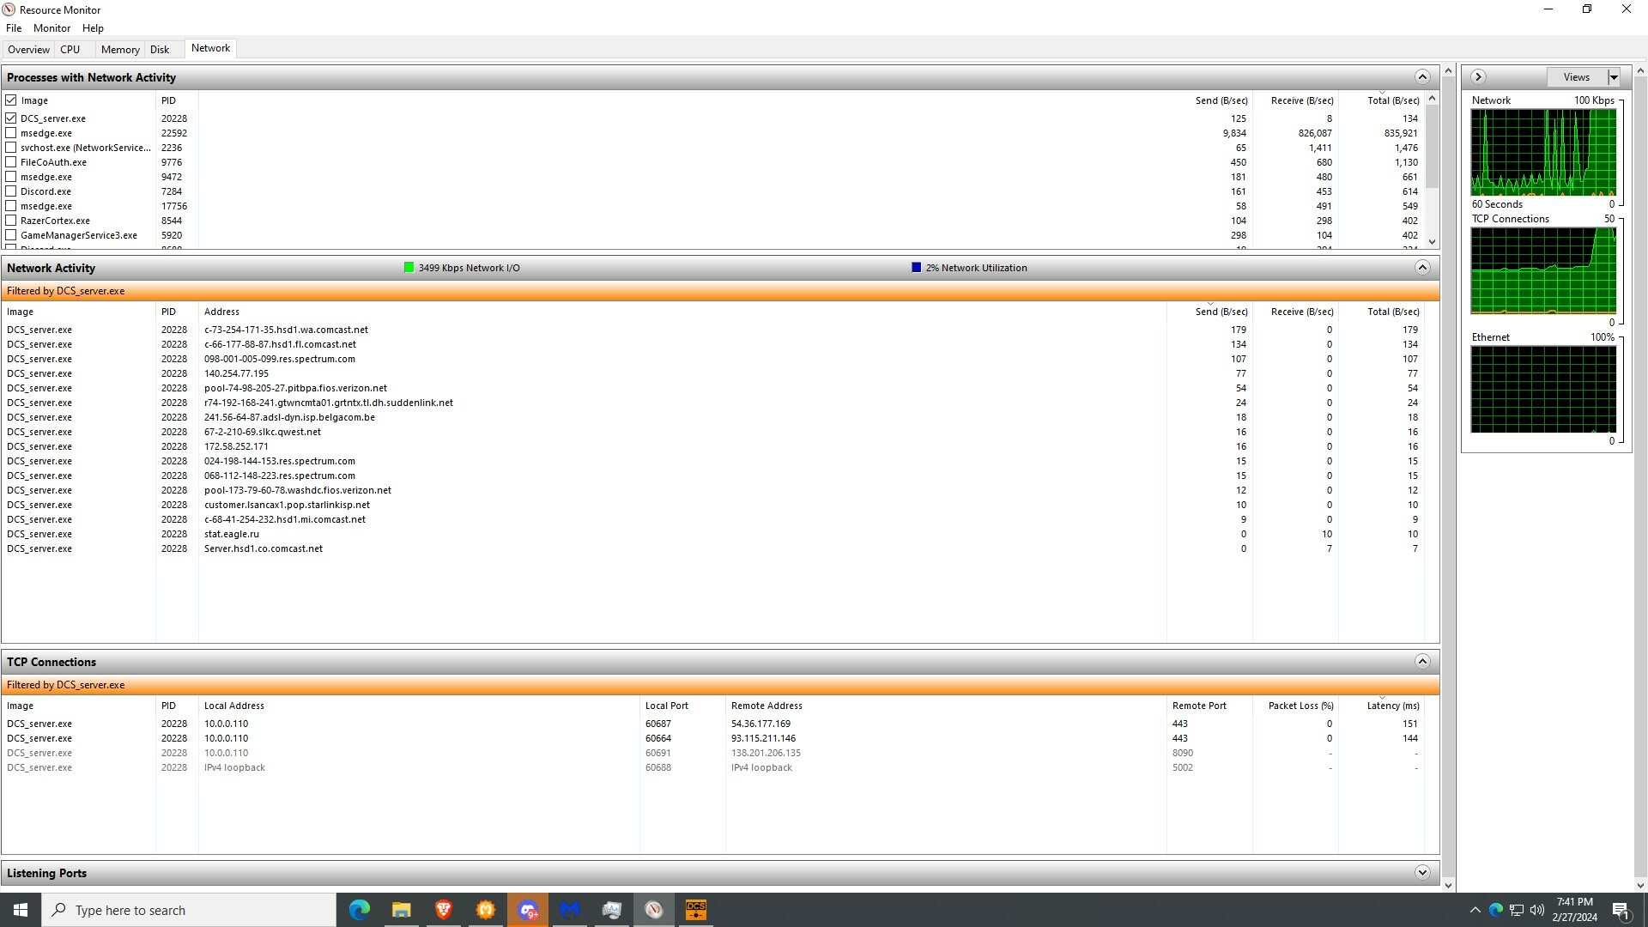Select the stat.eagle.ru network activity row
1648x927 pixels.
pyautogui.click(x=712, y=534)
